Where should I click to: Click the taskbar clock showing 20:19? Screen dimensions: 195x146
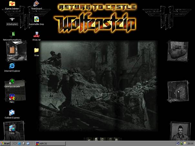190,143
